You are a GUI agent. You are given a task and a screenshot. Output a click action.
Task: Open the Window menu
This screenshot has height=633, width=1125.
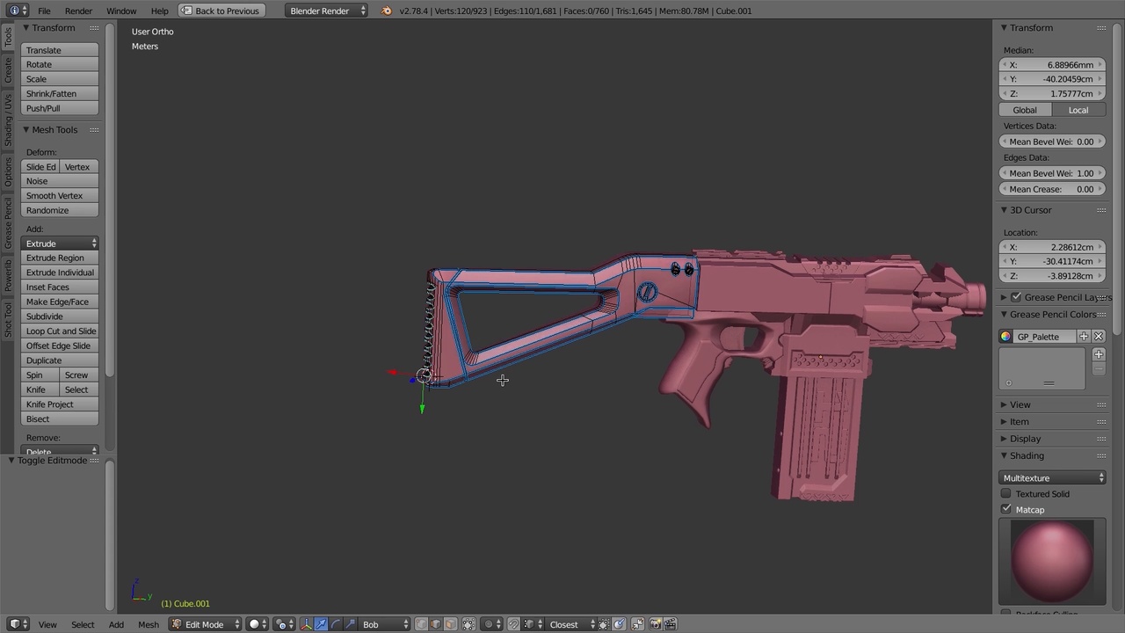(x=121, y=11)
